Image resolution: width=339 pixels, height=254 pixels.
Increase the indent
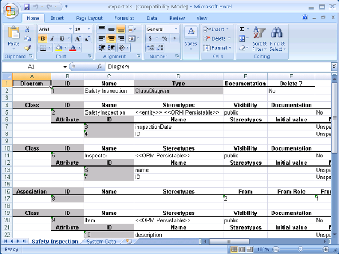111,48
